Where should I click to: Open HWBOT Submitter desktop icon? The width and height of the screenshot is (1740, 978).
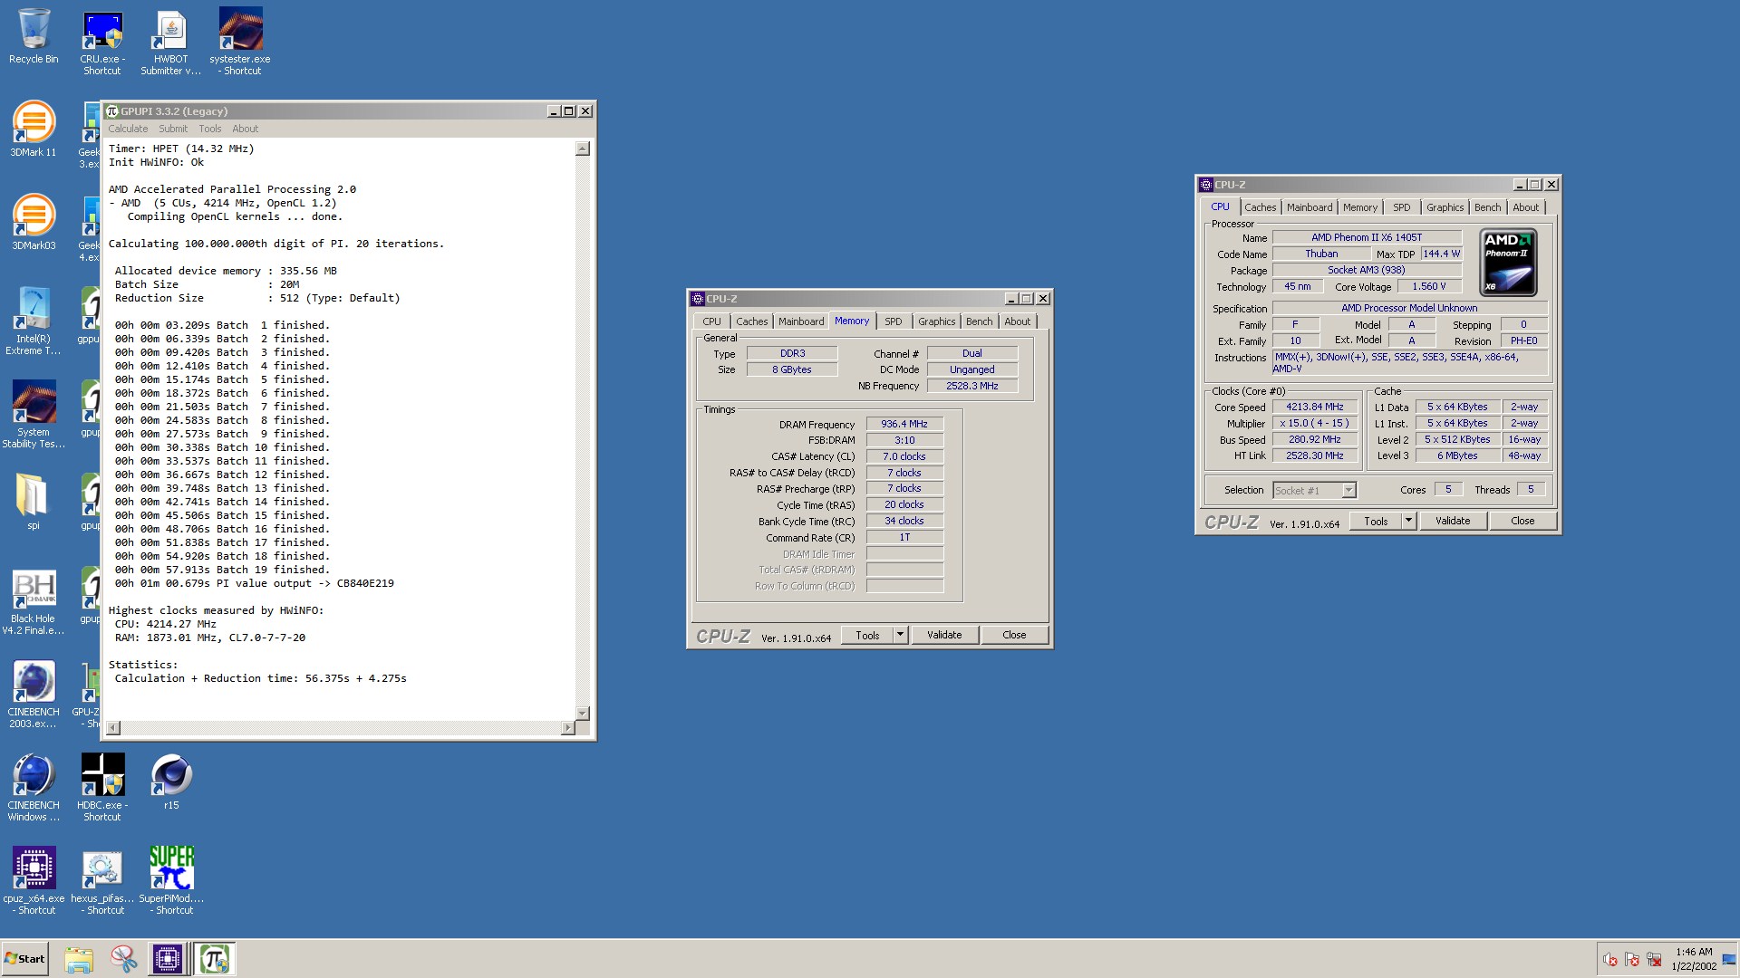(170, 42)
